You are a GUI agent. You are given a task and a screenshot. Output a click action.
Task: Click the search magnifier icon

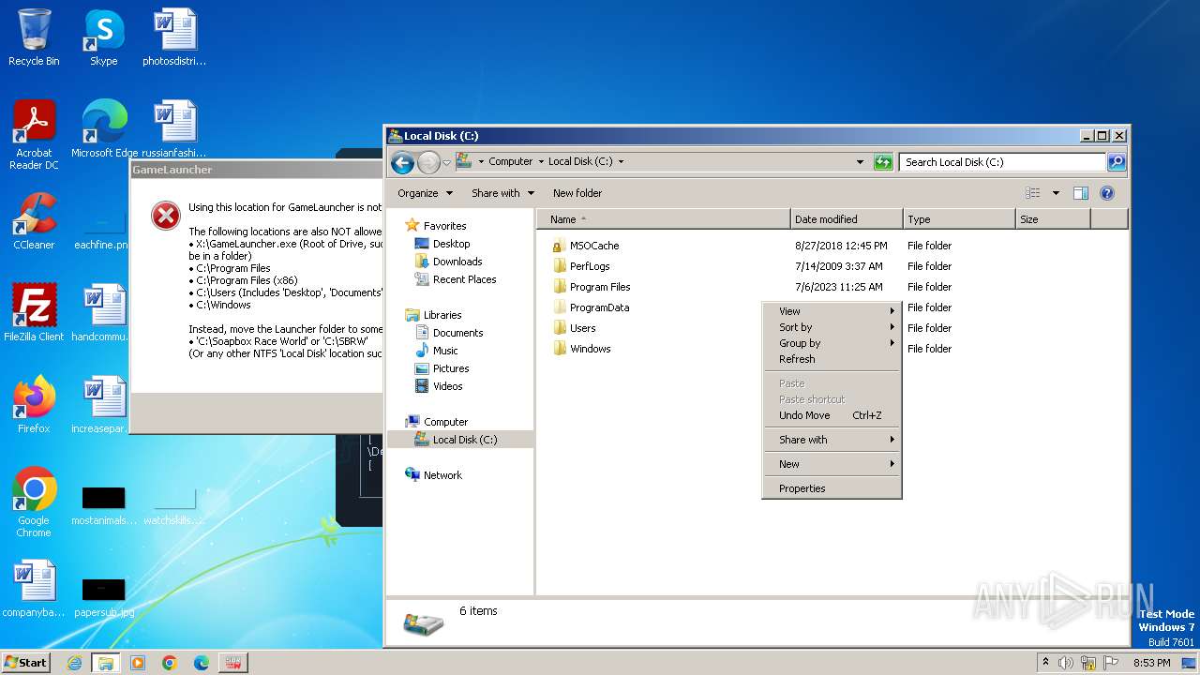coord(1116,162)
